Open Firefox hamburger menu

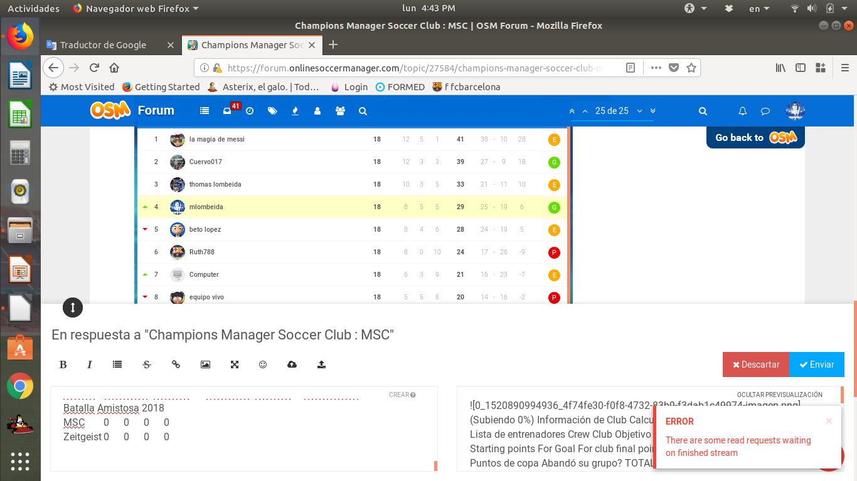click(x=845, y=68)
